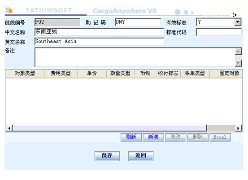248x180 pixels.
Task: Click the 航线编号 field showing F02
Action: [x=57, y=22]
